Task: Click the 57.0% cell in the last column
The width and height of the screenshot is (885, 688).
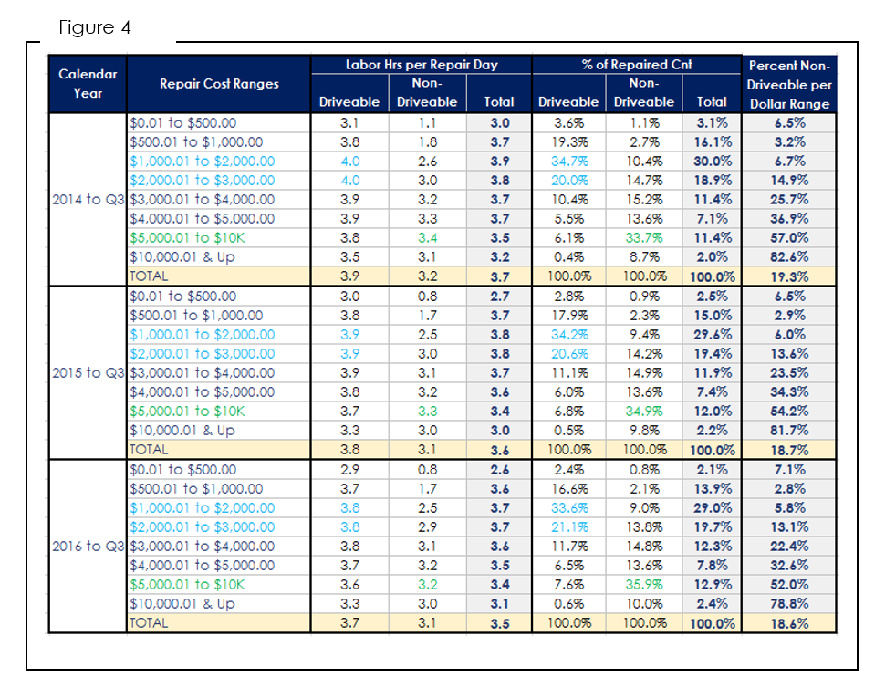Action: coord(789,238)
